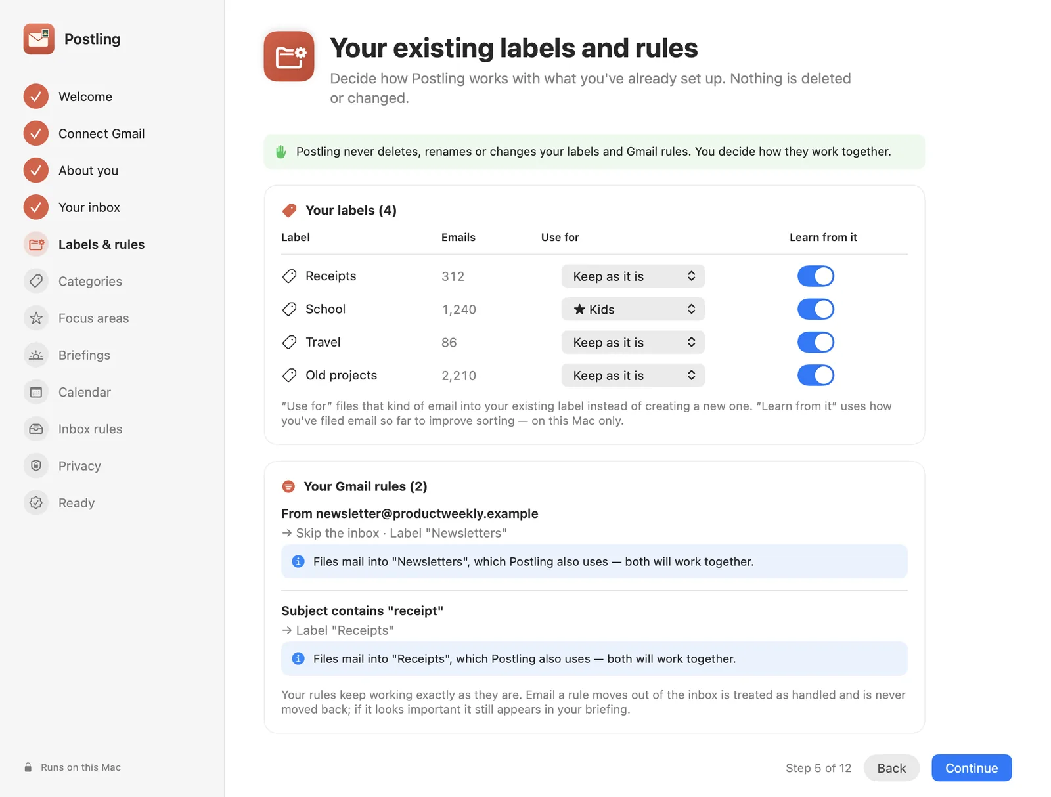Viewport: 1051px width, 797px height.
Task: Click the info icon in the Receipts rule note
Action: pos(298,658)
